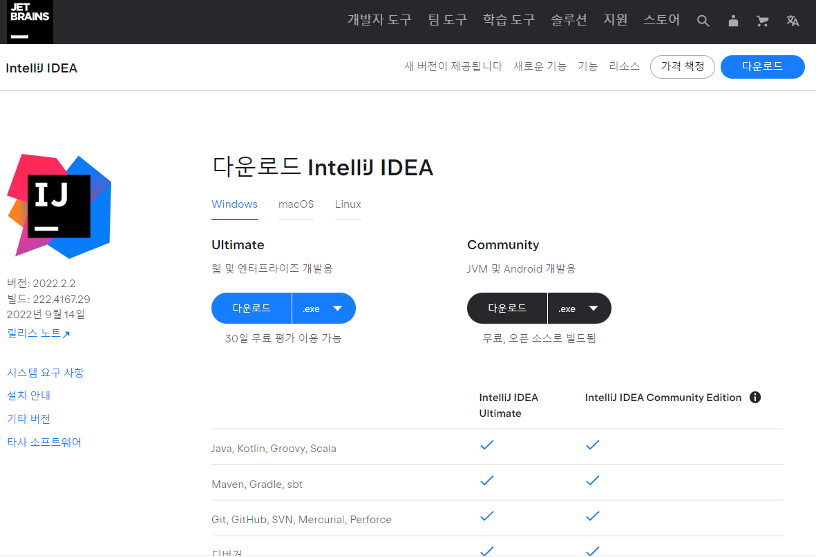Image resolution: width=816 pixels, height=557 pixels.
Task: Switch to the Linux tab
Action: 348,204
